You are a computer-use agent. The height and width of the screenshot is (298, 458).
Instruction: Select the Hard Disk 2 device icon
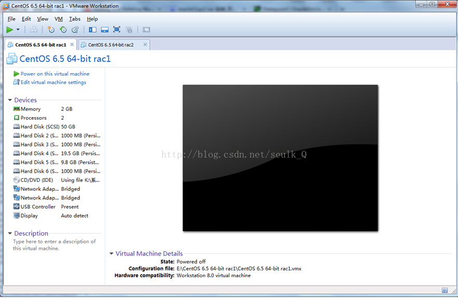tap(17, 136)
